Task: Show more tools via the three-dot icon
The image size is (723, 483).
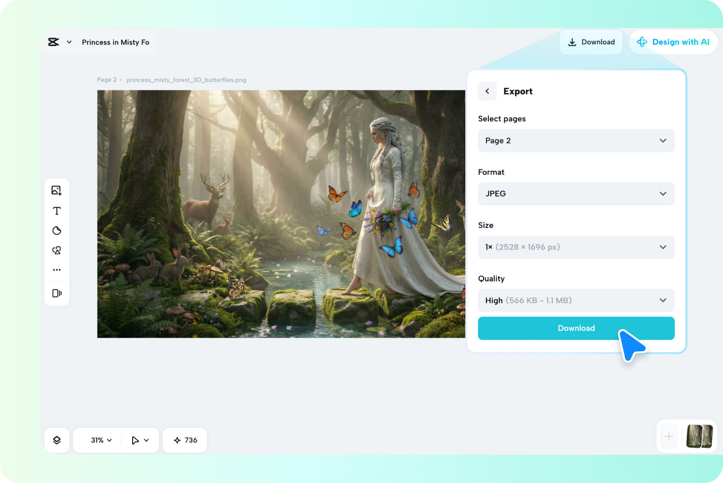Action: tap(57, 270)
